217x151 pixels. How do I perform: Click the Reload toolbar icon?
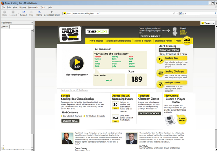click(x=23, y=12)
